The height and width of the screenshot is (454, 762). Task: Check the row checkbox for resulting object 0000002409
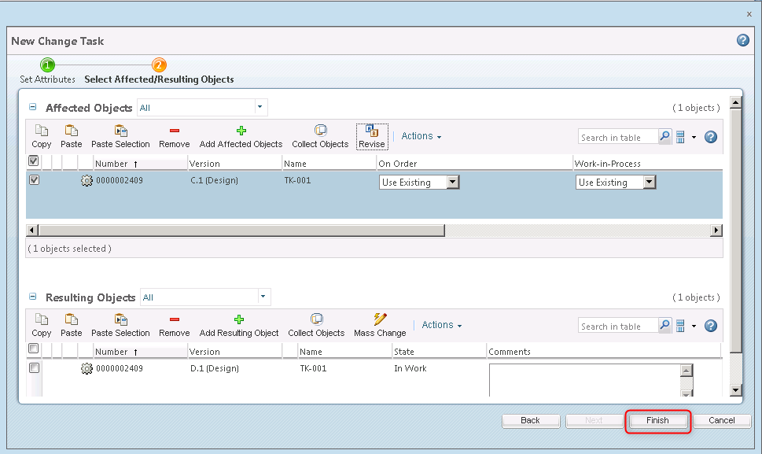click(x=34, y=367)
